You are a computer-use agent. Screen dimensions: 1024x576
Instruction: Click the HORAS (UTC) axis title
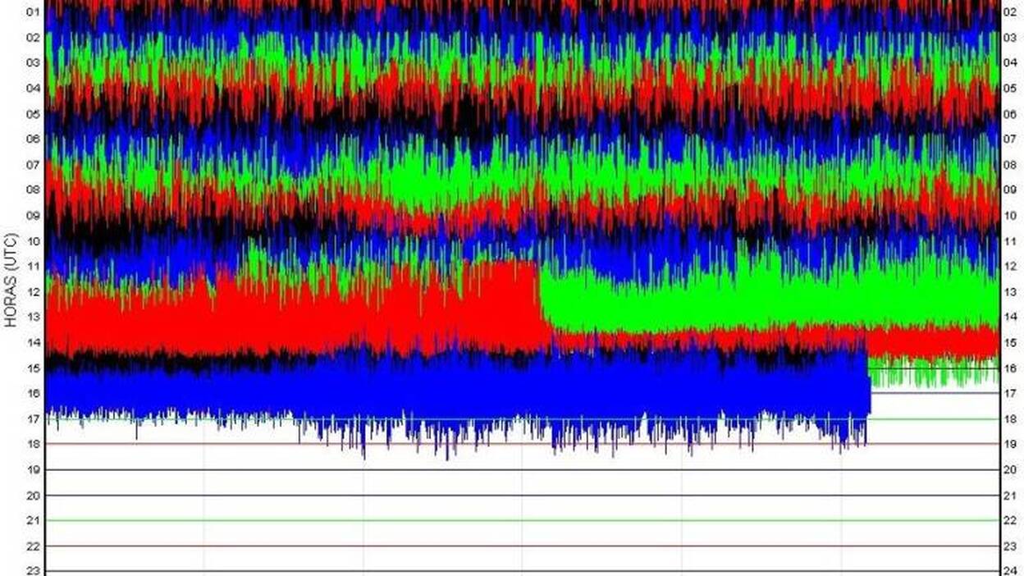(11, 285)
